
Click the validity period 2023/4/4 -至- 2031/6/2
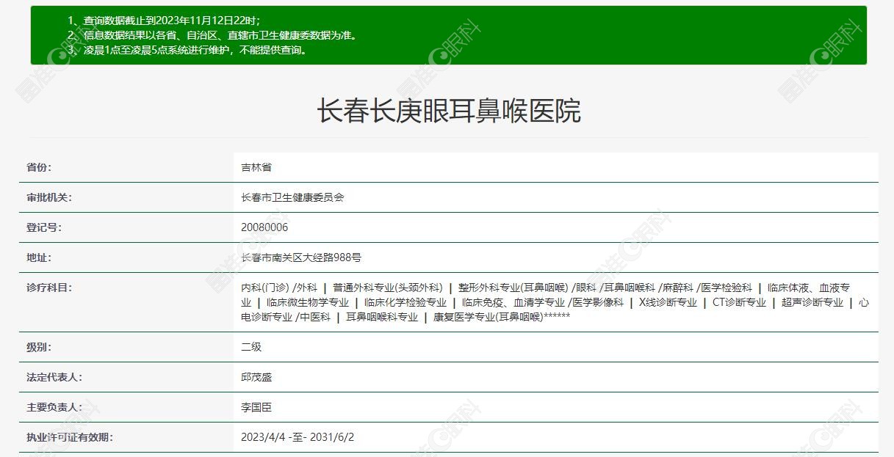298,437
